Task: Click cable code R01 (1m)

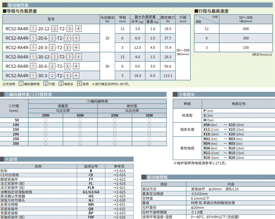Action: click(210, 139)
